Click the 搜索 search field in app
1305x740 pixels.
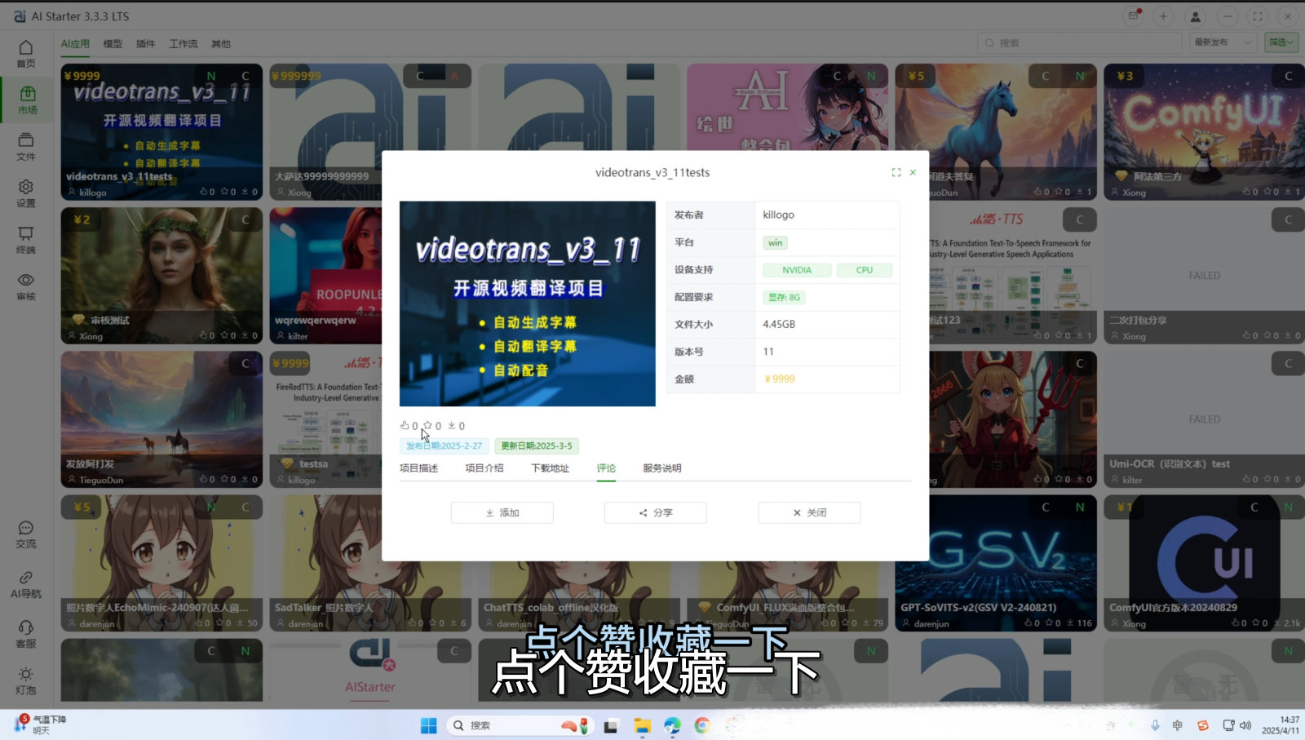click(1079, 42)
